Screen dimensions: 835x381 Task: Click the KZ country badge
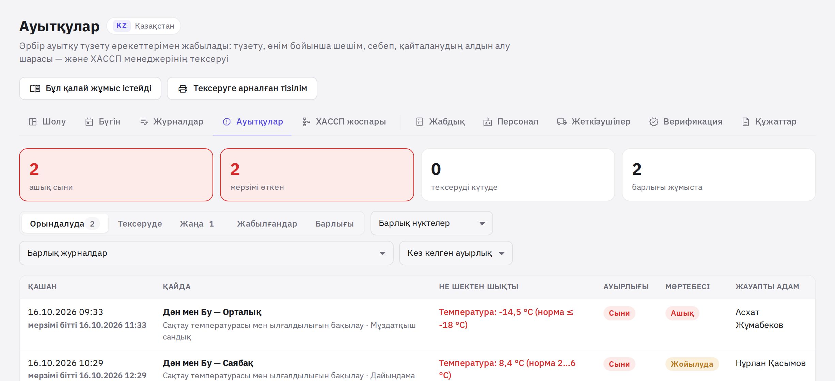click(x=122, y=26)
